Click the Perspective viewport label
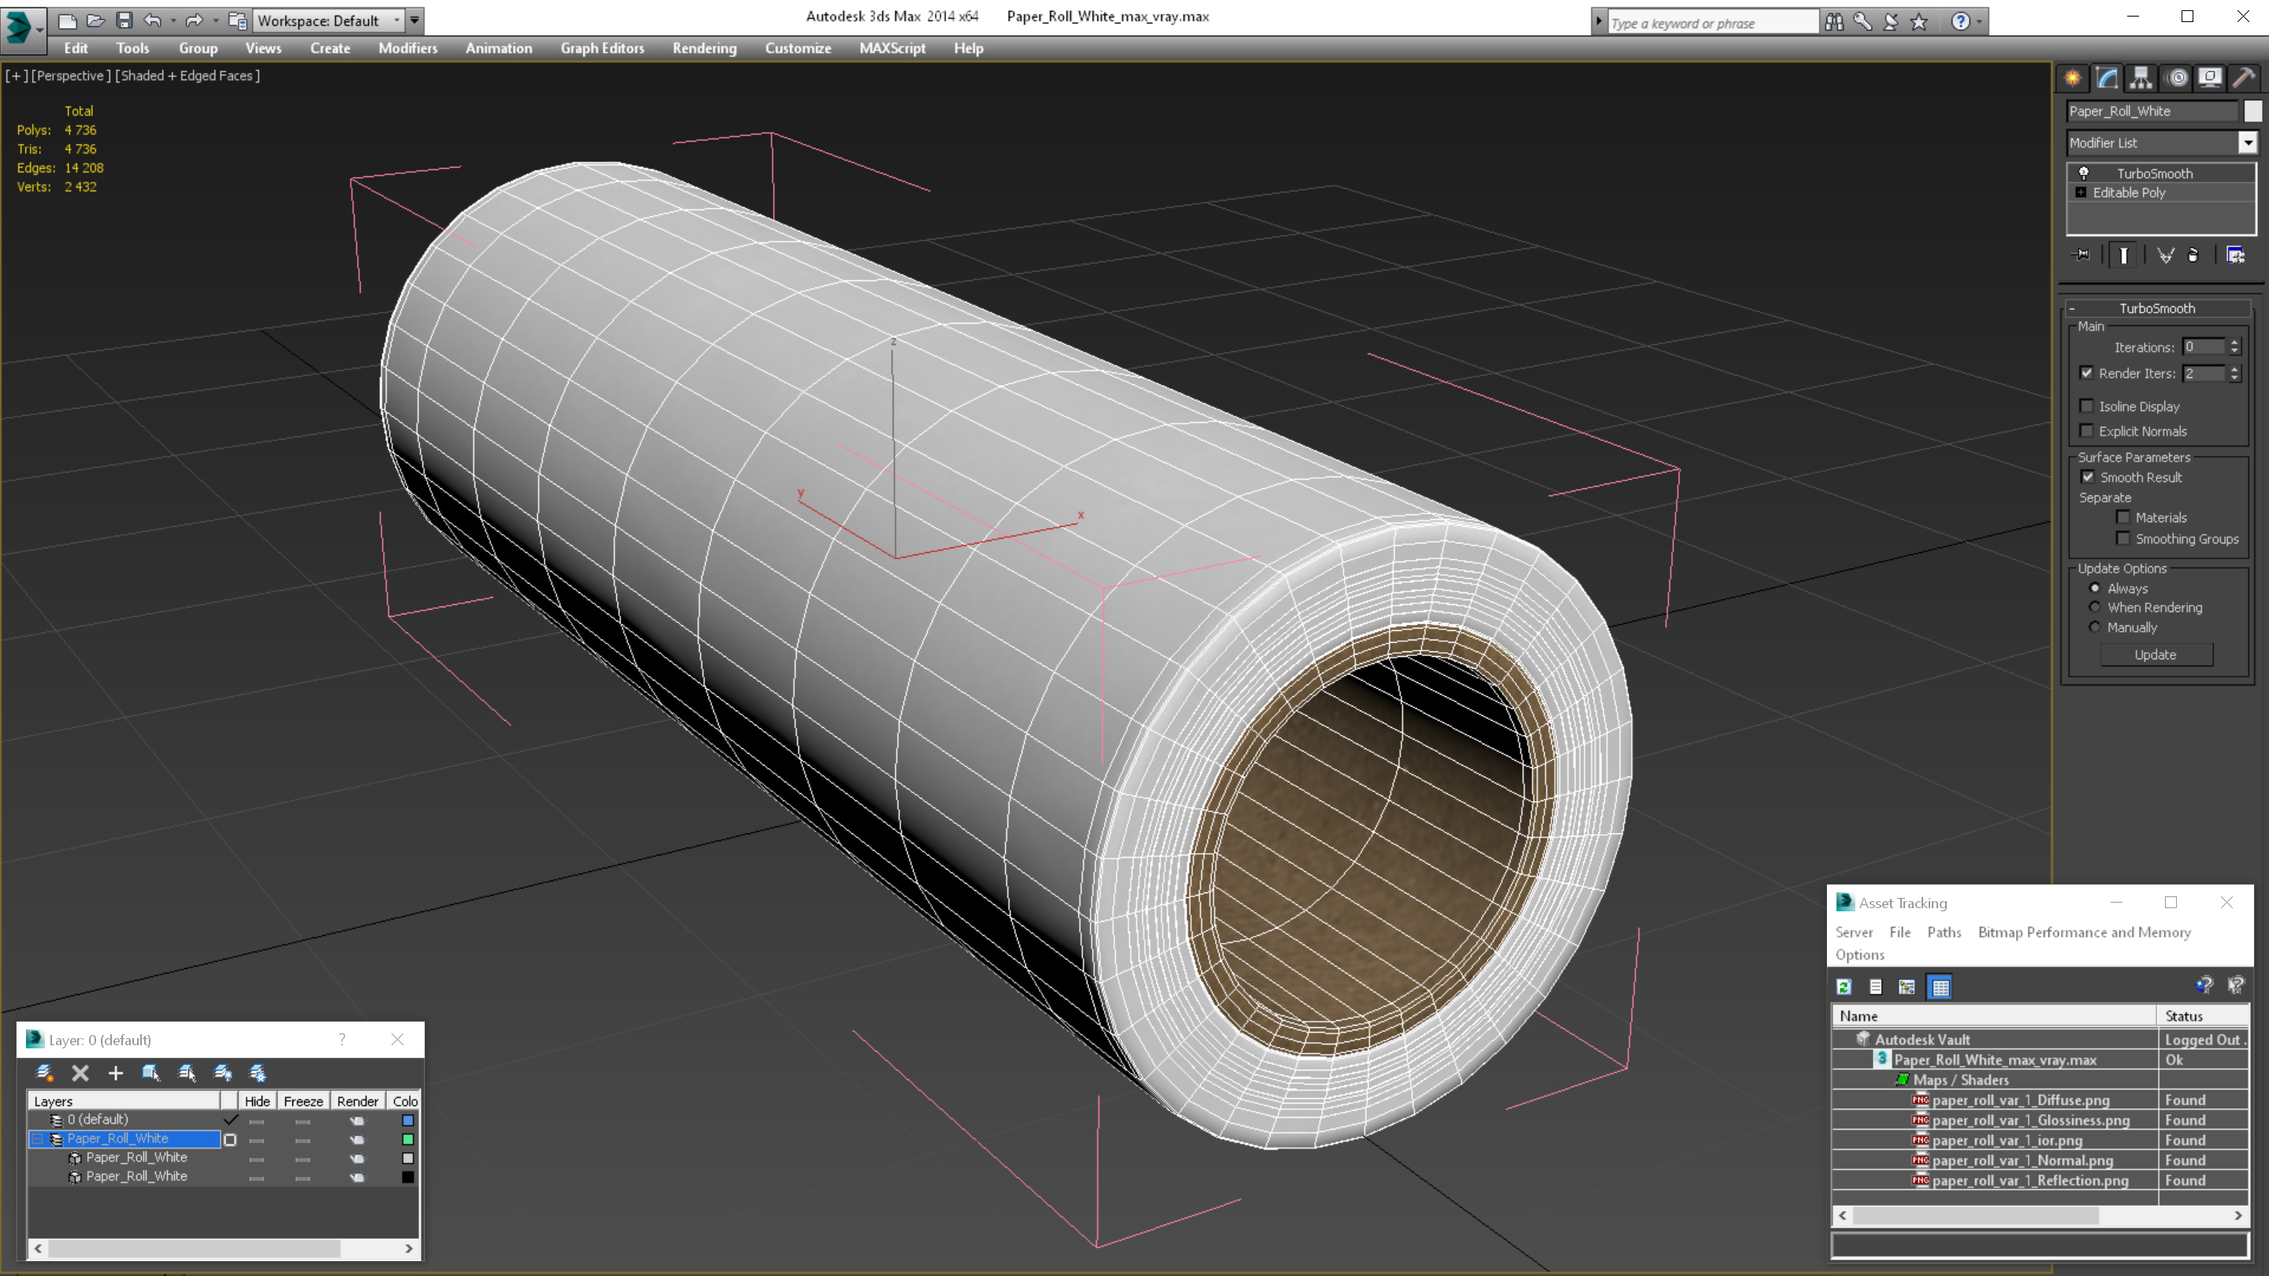Image resolution: width=2269 pixels, height=1276 pixels. [x=72, y=76]
